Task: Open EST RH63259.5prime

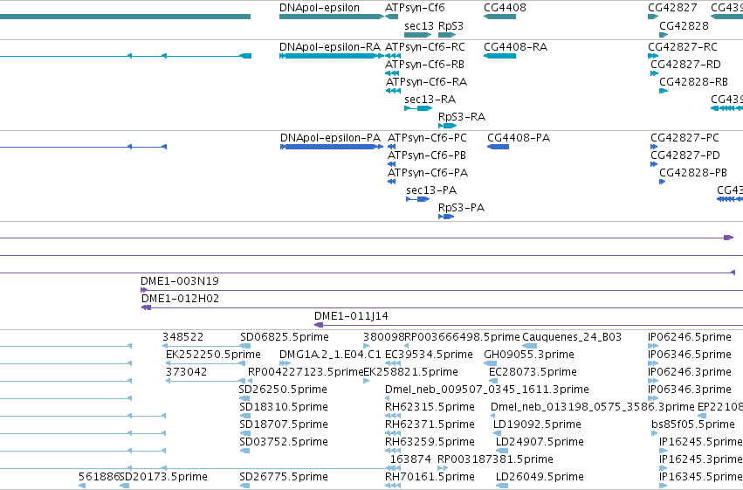Action: click(x=430, y=442)
